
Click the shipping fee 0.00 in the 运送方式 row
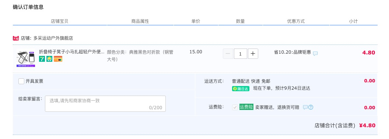pos(369,81)
